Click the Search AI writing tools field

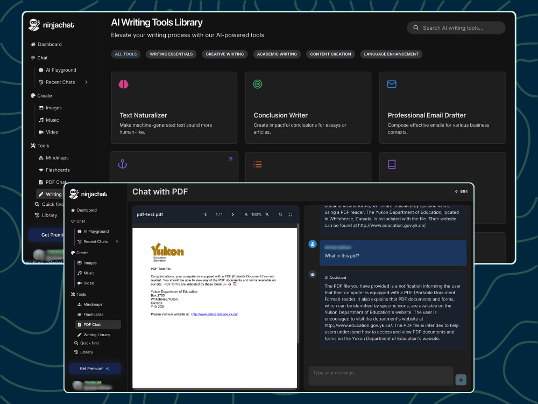(456, 28)
